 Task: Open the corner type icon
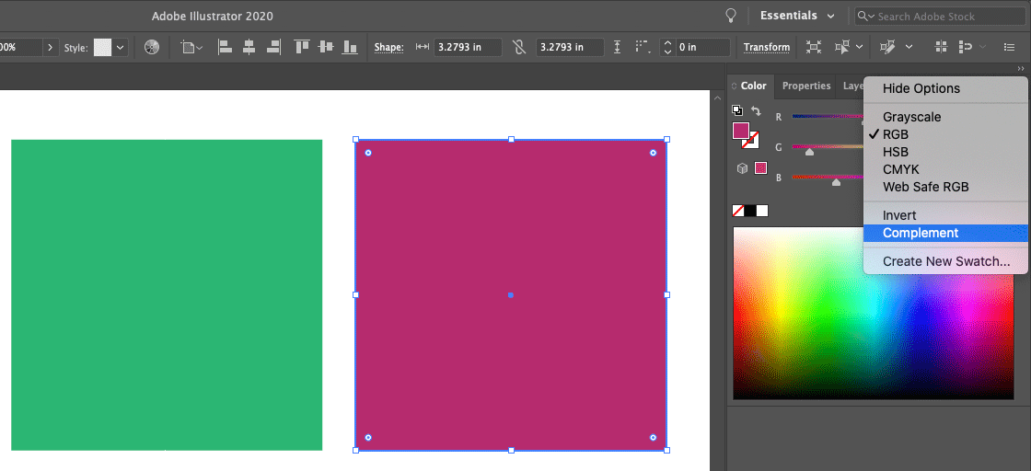coord(643,47)
